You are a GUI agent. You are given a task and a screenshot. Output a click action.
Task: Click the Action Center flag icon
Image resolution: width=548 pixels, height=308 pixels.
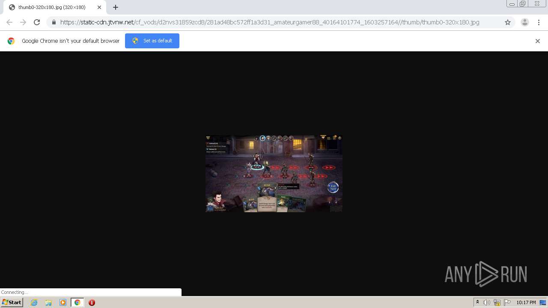(x=507, y=302)
